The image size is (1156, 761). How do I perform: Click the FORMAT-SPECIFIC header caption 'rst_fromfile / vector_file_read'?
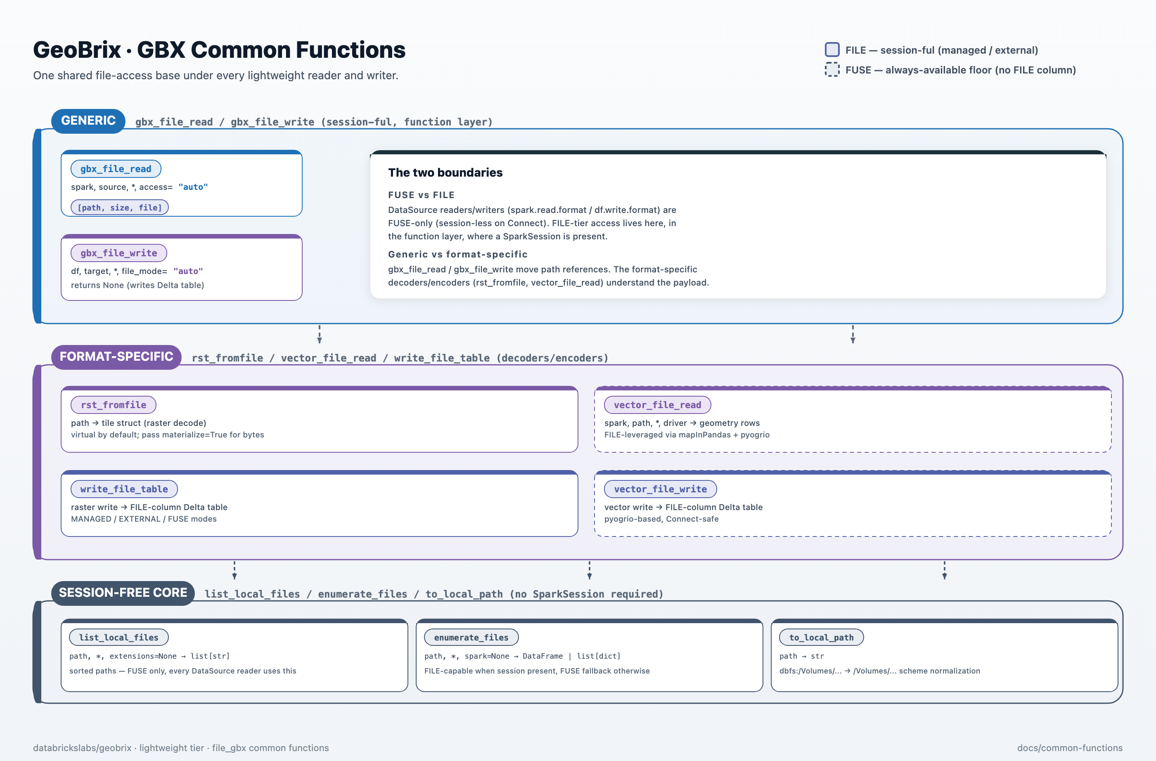coord(400,358)
